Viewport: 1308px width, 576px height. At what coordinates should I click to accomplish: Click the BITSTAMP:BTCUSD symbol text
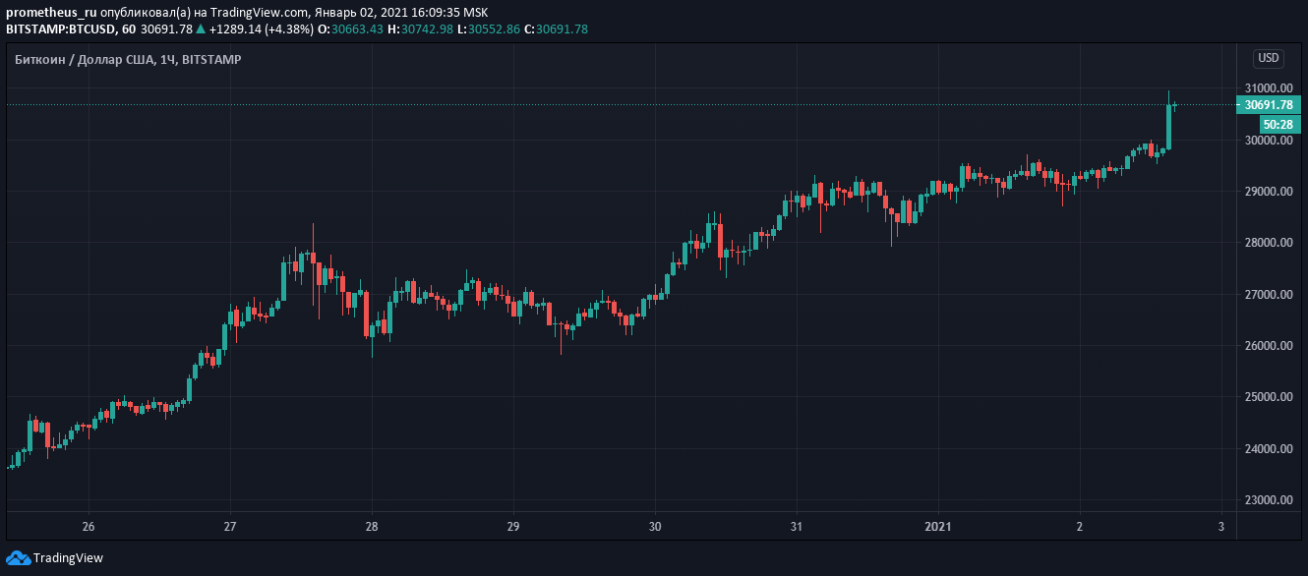[61, 29]
